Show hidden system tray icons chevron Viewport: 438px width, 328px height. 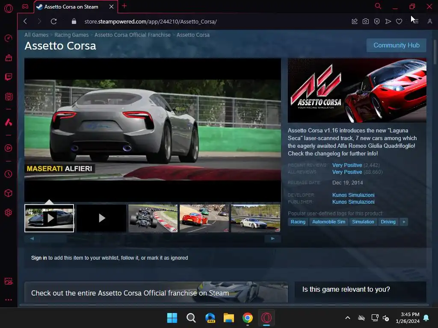(x=348, y=318)
